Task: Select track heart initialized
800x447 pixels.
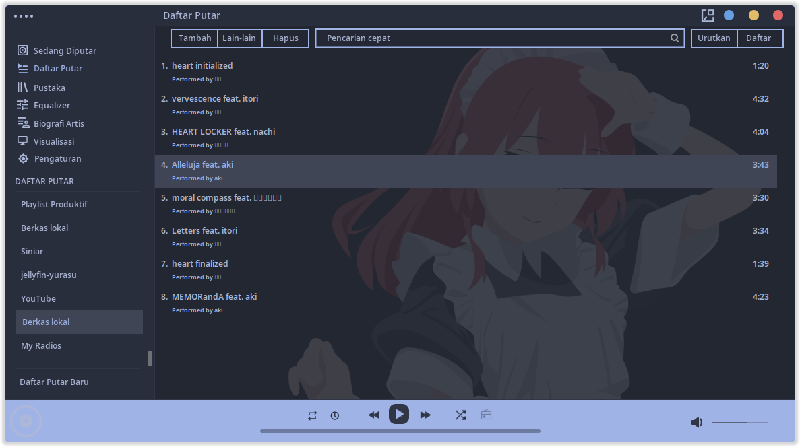Action: click(x=466, y=72)
